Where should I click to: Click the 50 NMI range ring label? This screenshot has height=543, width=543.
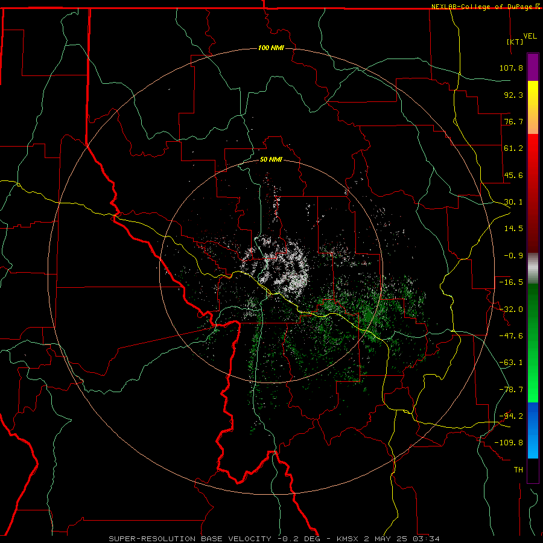tap(271, 159)
